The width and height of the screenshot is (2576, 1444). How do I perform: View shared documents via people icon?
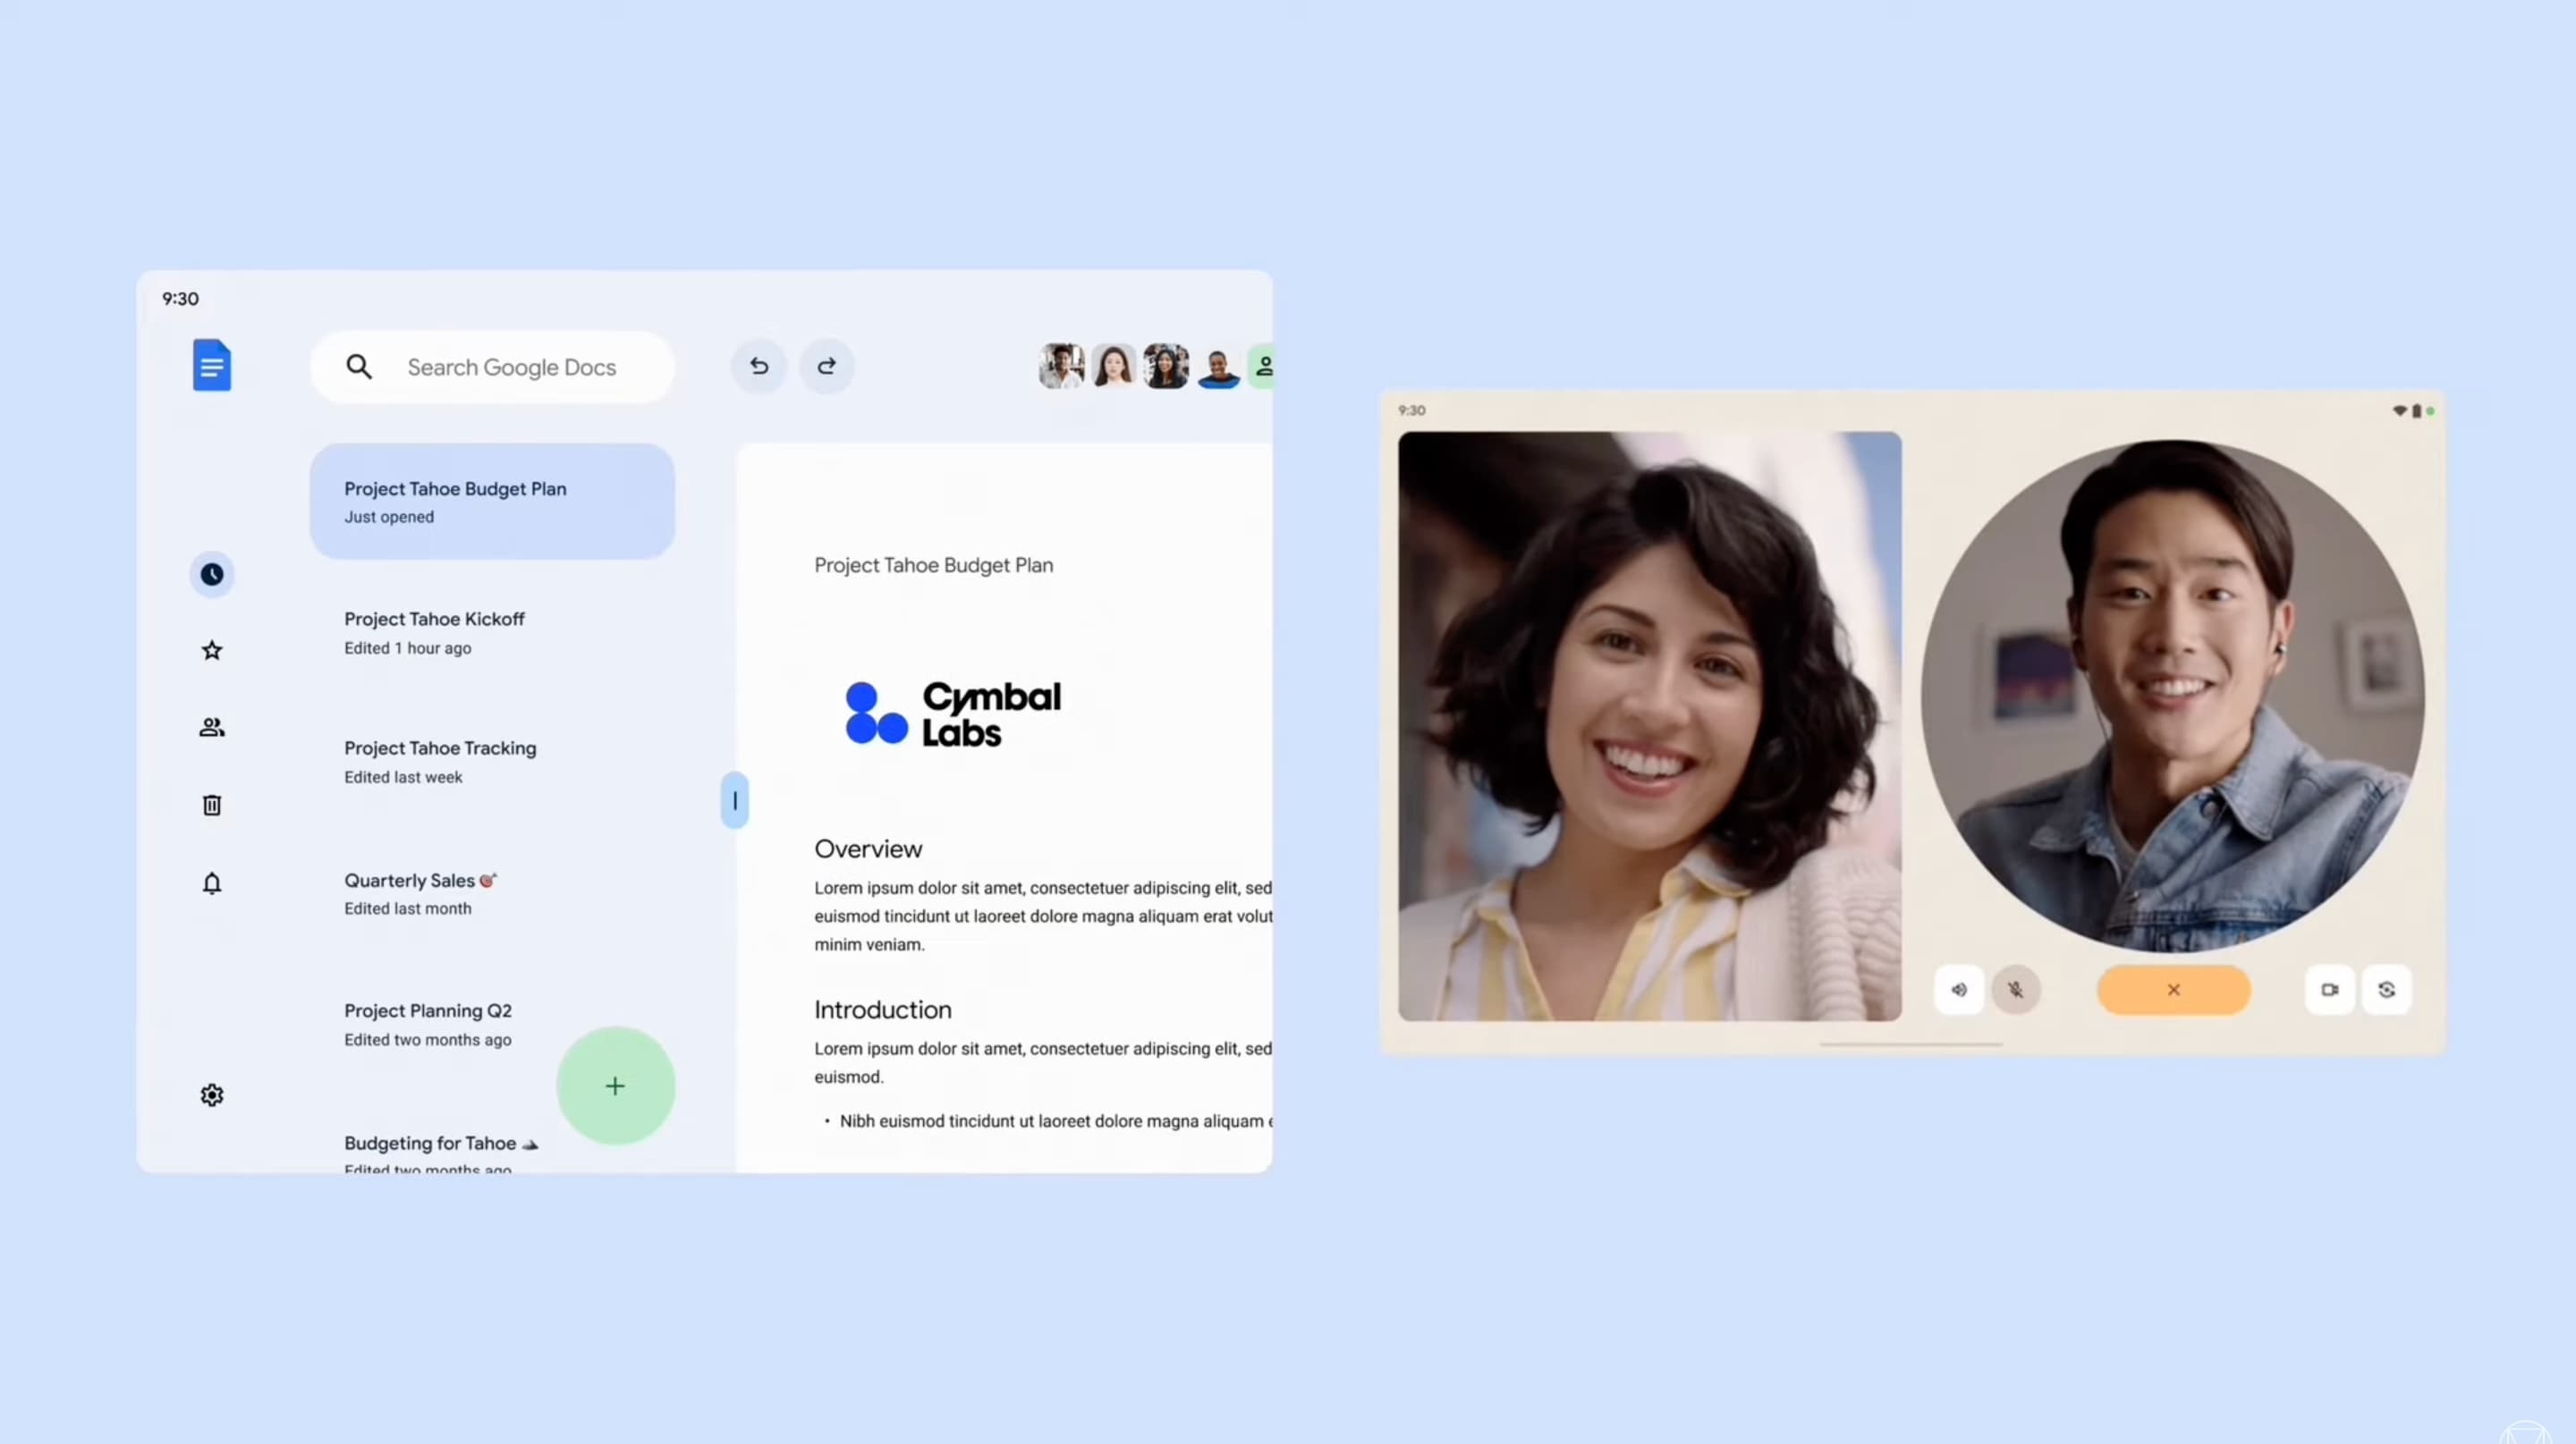tap(212, 727)
